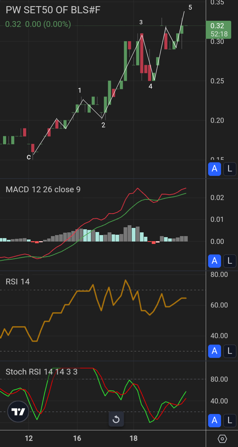
Task: Open the Stoch RSI 14 14 3 3 indicator label
Action: (41, 372)
